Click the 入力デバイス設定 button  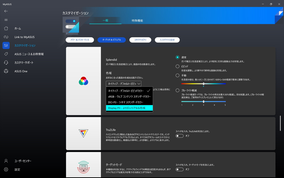point(167,40)
